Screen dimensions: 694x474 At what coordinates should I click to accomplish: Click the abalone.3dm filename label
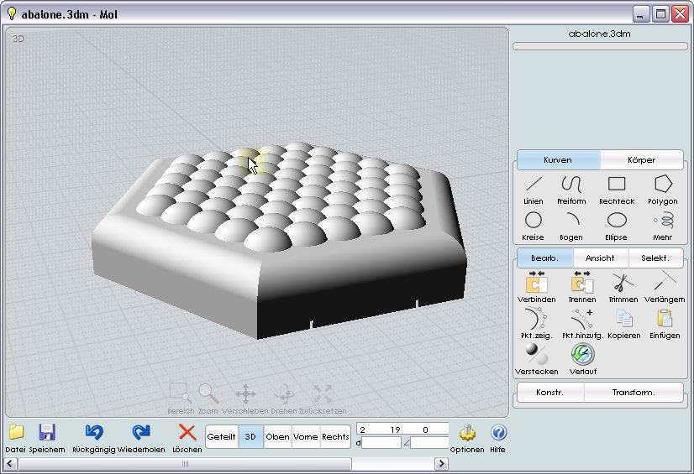(599, 34)
